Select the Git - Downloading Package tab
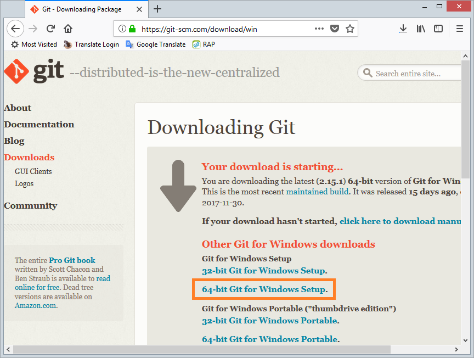 coord(87,9)
